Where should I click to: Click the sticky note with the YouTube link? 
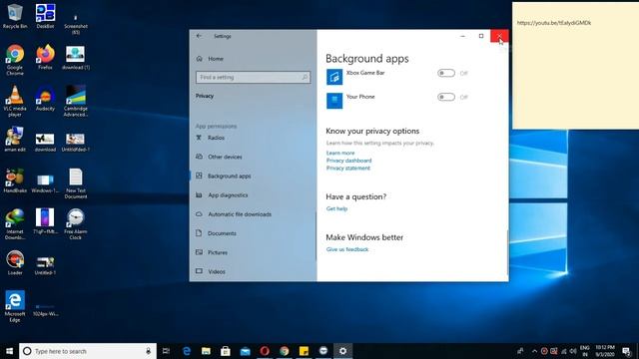pos(575,66)
